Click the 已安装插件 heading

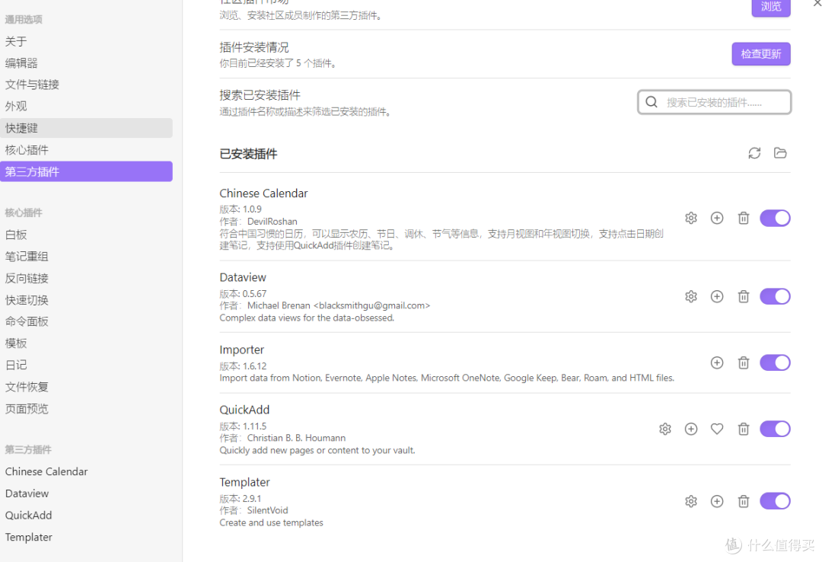248,154
